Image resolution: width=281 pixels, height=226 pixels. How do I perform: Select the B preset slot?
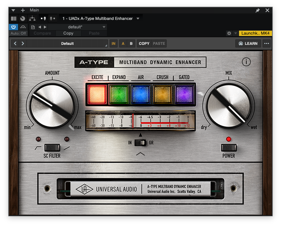[x=131, y=43]
